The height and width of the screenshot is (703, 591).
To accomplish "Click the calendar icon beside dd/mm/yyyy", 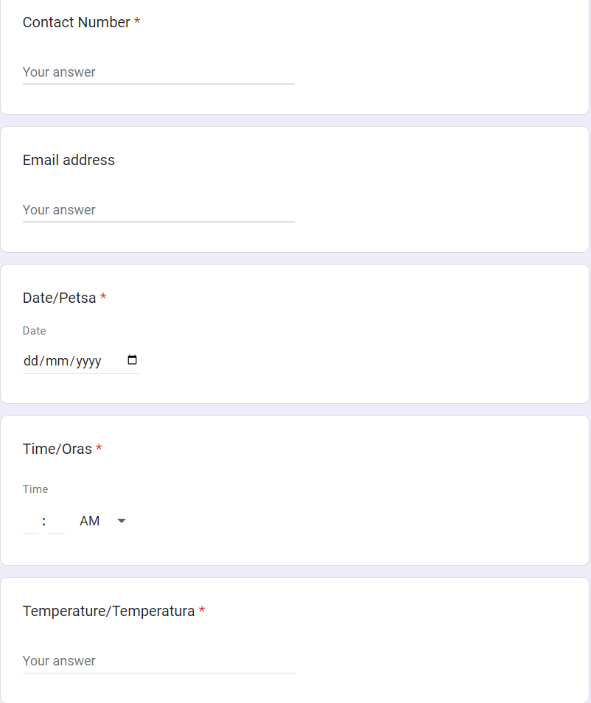I will coord(133,360).
